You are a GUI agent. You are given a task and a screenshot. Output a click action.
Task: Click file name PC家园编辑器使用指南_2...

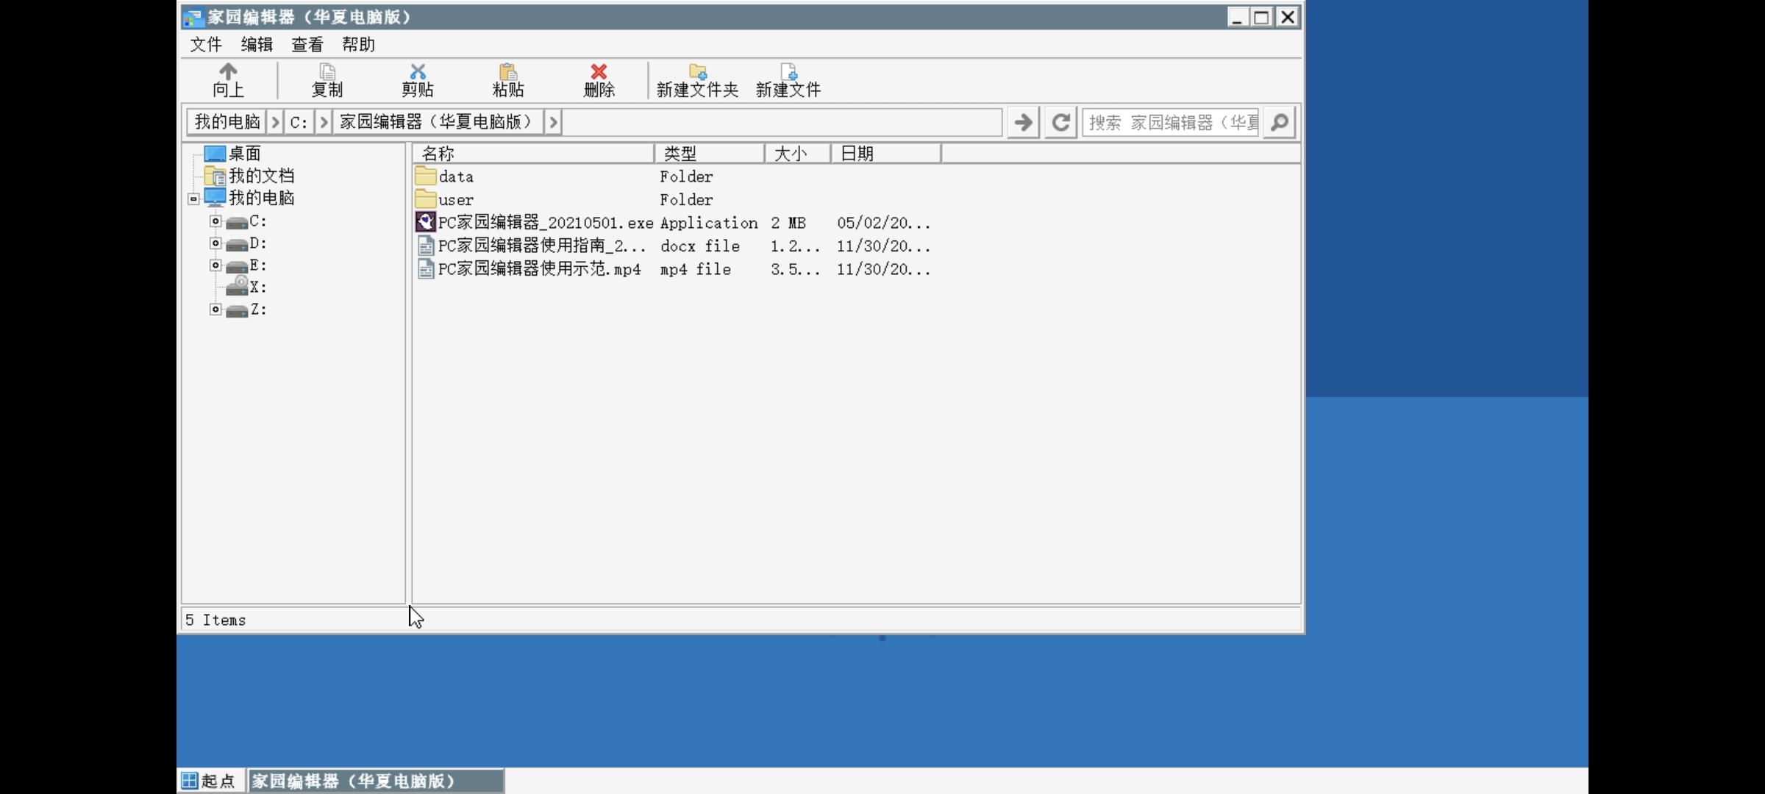click(x=542, y=246)
